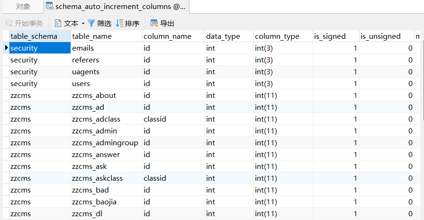Click the Text (文本) document icon
Screen dimensions: 424x220
(x=58, y=23)
